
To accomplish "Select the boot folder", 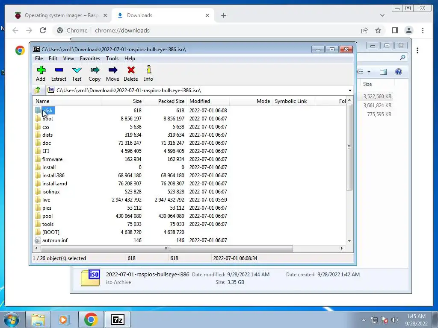I will (47, 119).
